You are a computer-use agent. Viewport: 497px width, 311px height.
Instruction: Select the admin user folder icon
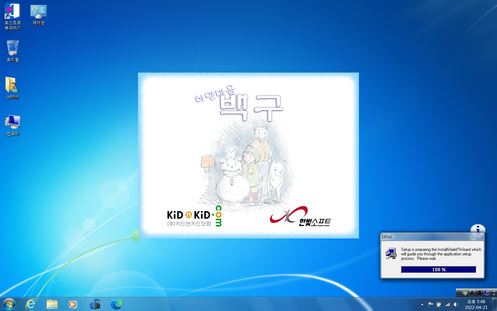13,88
